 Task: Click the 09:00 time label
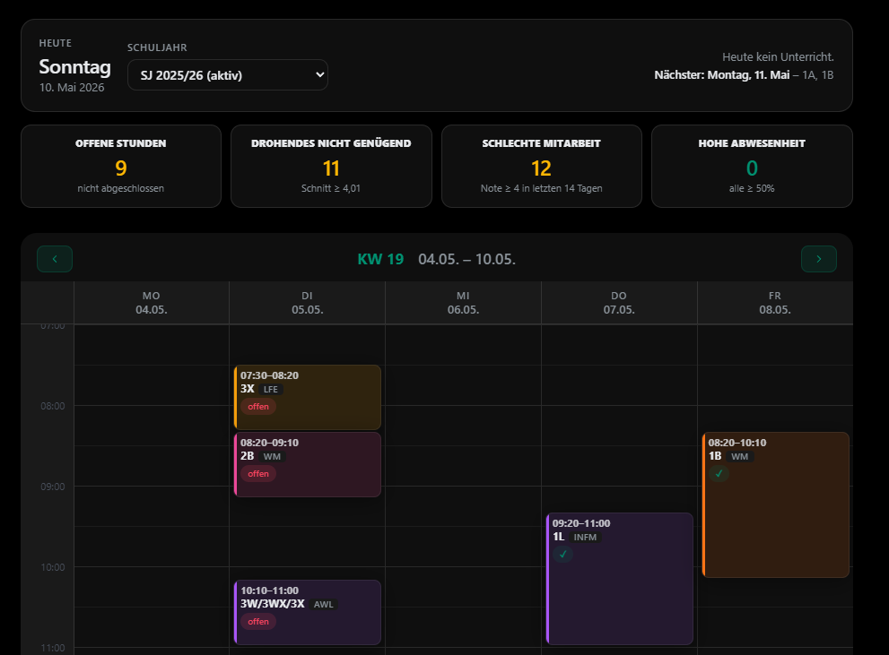53,487
